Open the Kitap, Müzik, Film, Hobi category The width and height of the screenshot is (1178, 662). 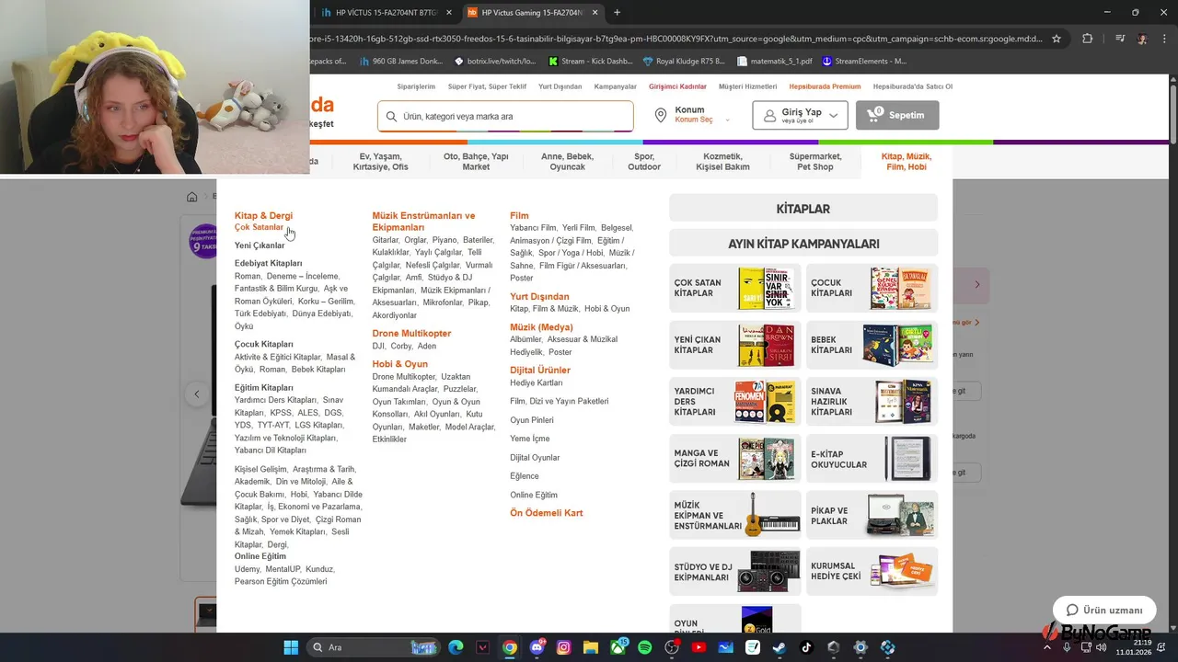[907, 162]
